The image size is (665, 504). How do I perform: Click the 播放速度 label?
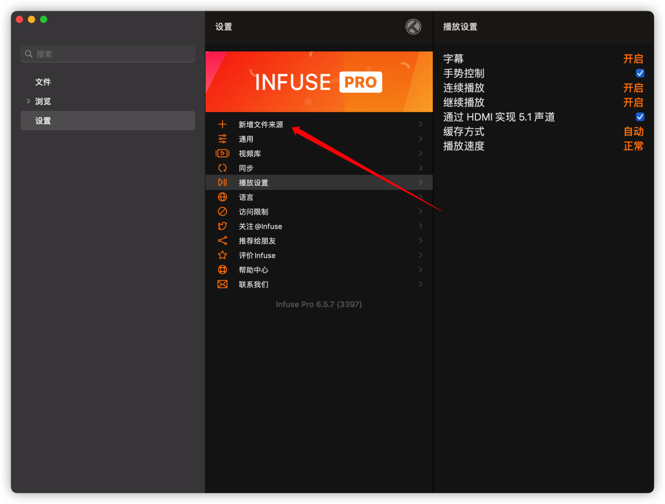(464, 146)
